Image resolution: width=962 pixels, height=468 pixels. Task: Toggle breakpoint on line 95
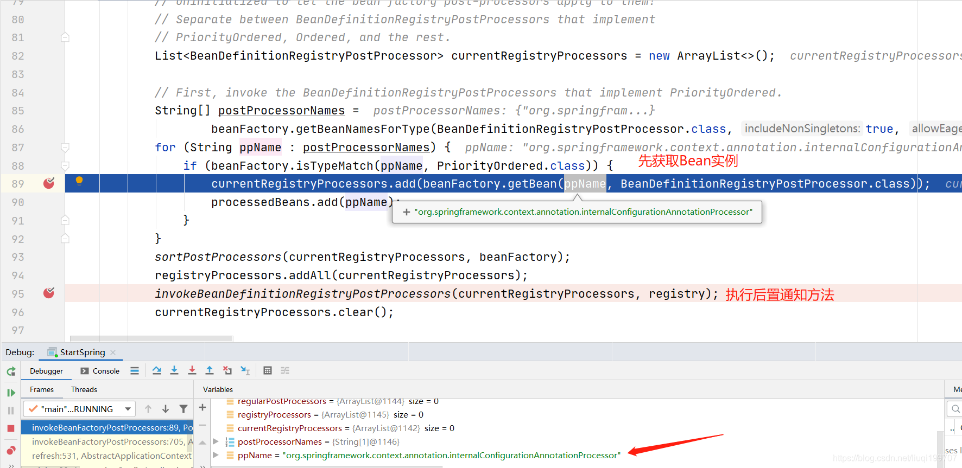tap(49, 293)
